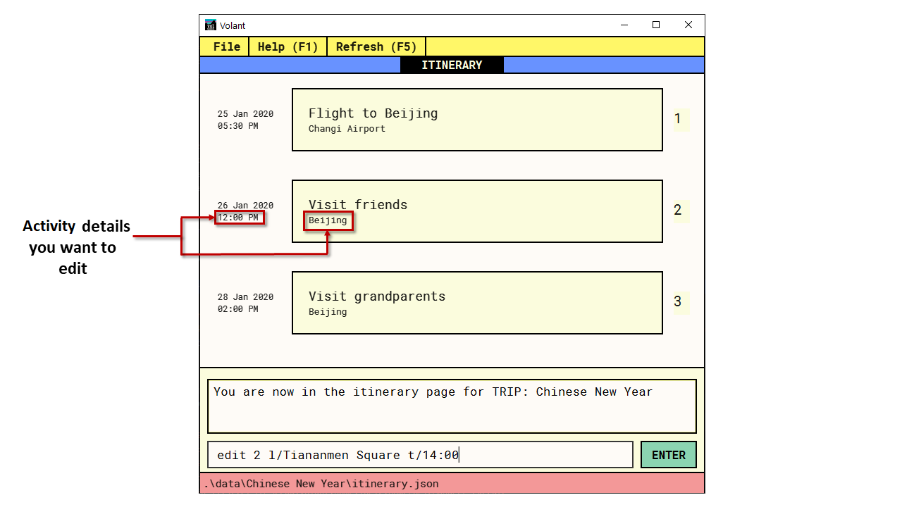This screenshot has width=902, height=507.
Task: Click the 02:00 PM time text
Action: (x=237, y=309)
